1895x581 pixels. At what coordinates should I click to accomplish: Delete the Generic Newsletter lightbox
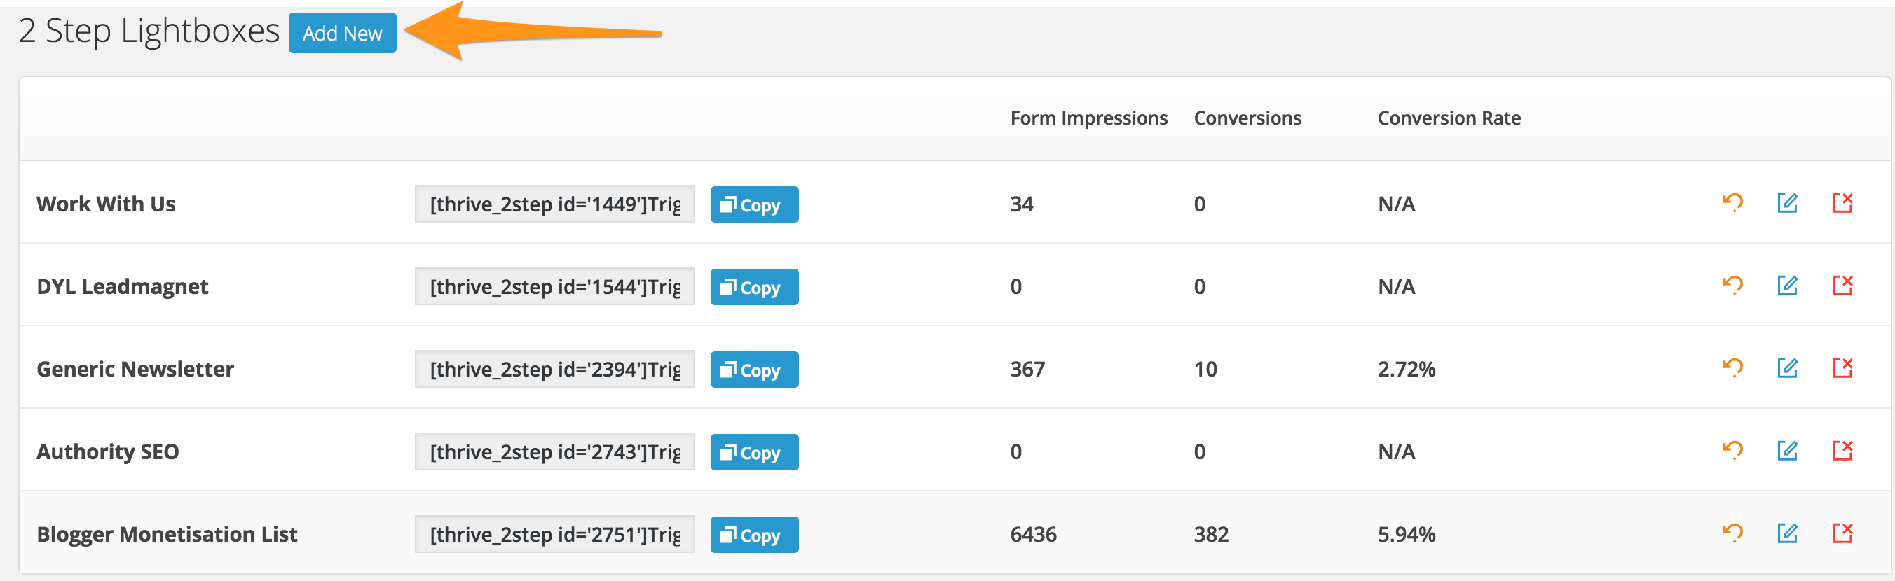click(x=1842, y=368)
